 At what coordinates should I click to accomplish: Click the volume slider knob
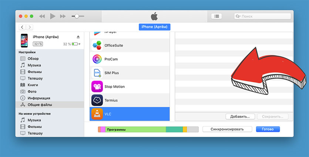[77, 16]
